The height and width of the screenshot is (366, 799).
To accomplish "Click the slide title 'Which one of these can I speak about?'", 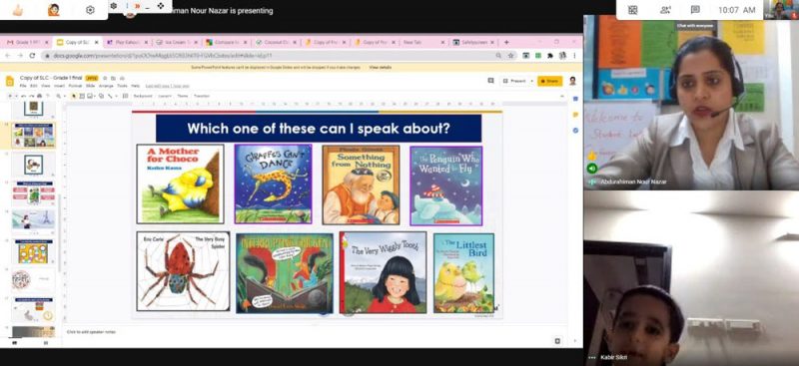I will pyautogui.click(x=319, y=129).
